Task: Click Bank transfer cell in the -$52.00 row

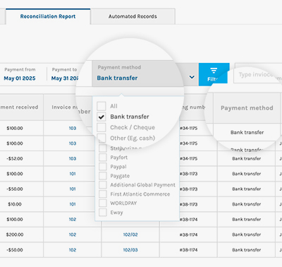Action: pos(247,159)
